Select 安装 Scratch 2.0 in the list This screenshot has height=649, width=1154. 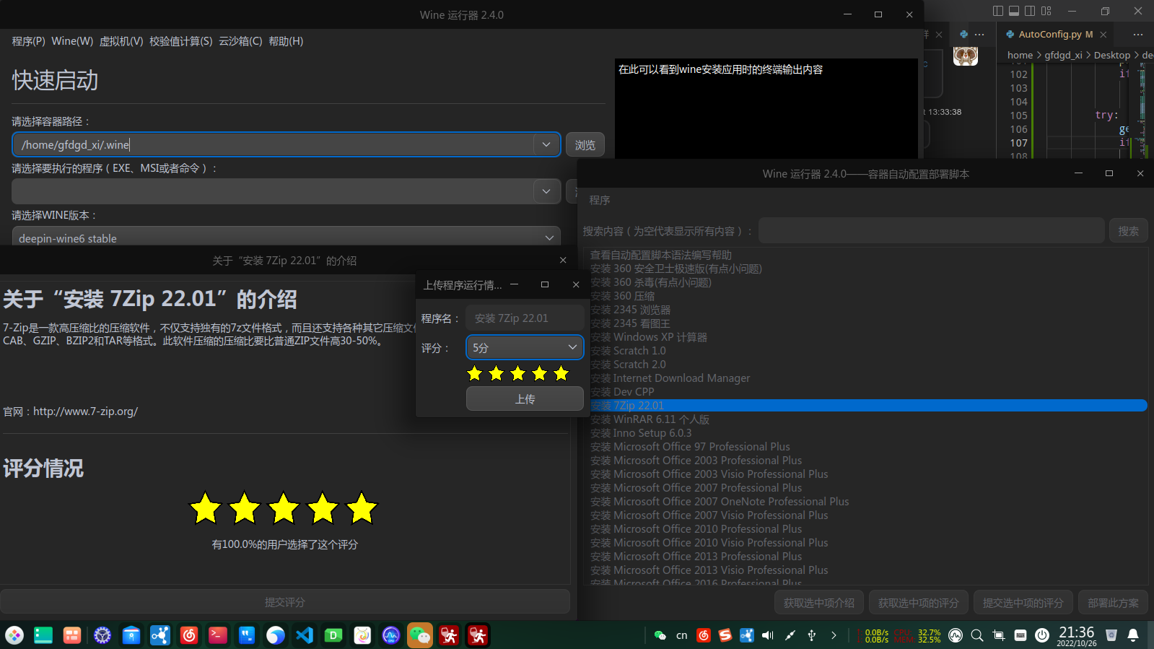tap(868, 365)
